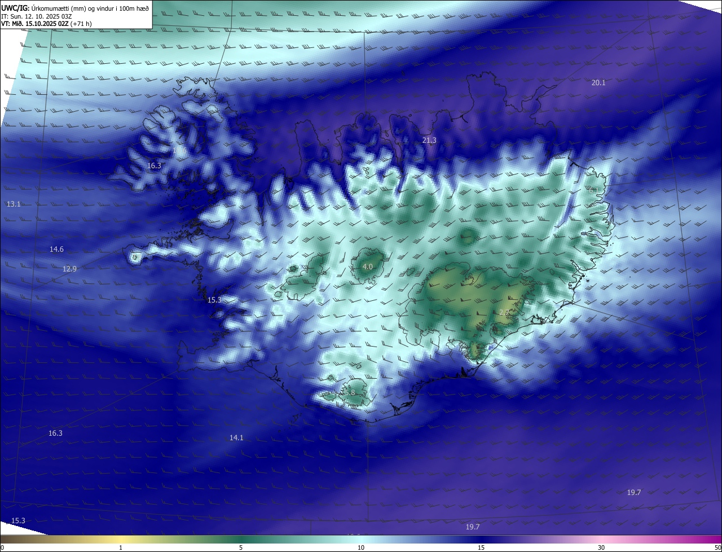Click the colorbar tick label 50
Image resolution: width=722 pixels, height=552 pixels.
[x=717, y=547]
